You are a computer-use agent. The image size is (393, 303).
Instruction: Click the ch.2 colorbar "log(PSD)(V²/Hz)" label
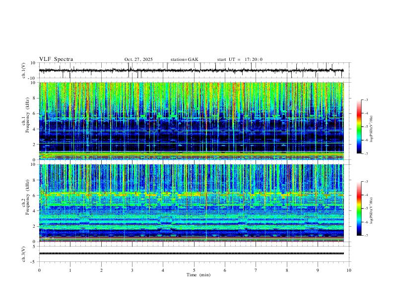coord(372,210)
